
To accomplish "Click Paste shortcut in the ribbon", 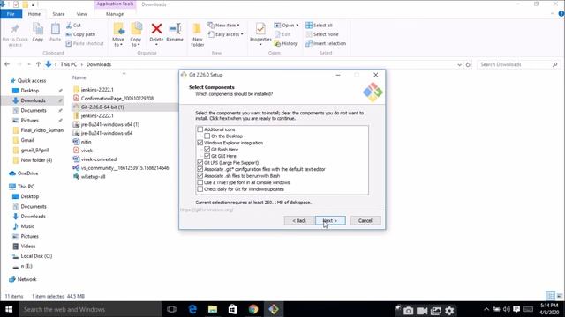I will tap(85, 43).
